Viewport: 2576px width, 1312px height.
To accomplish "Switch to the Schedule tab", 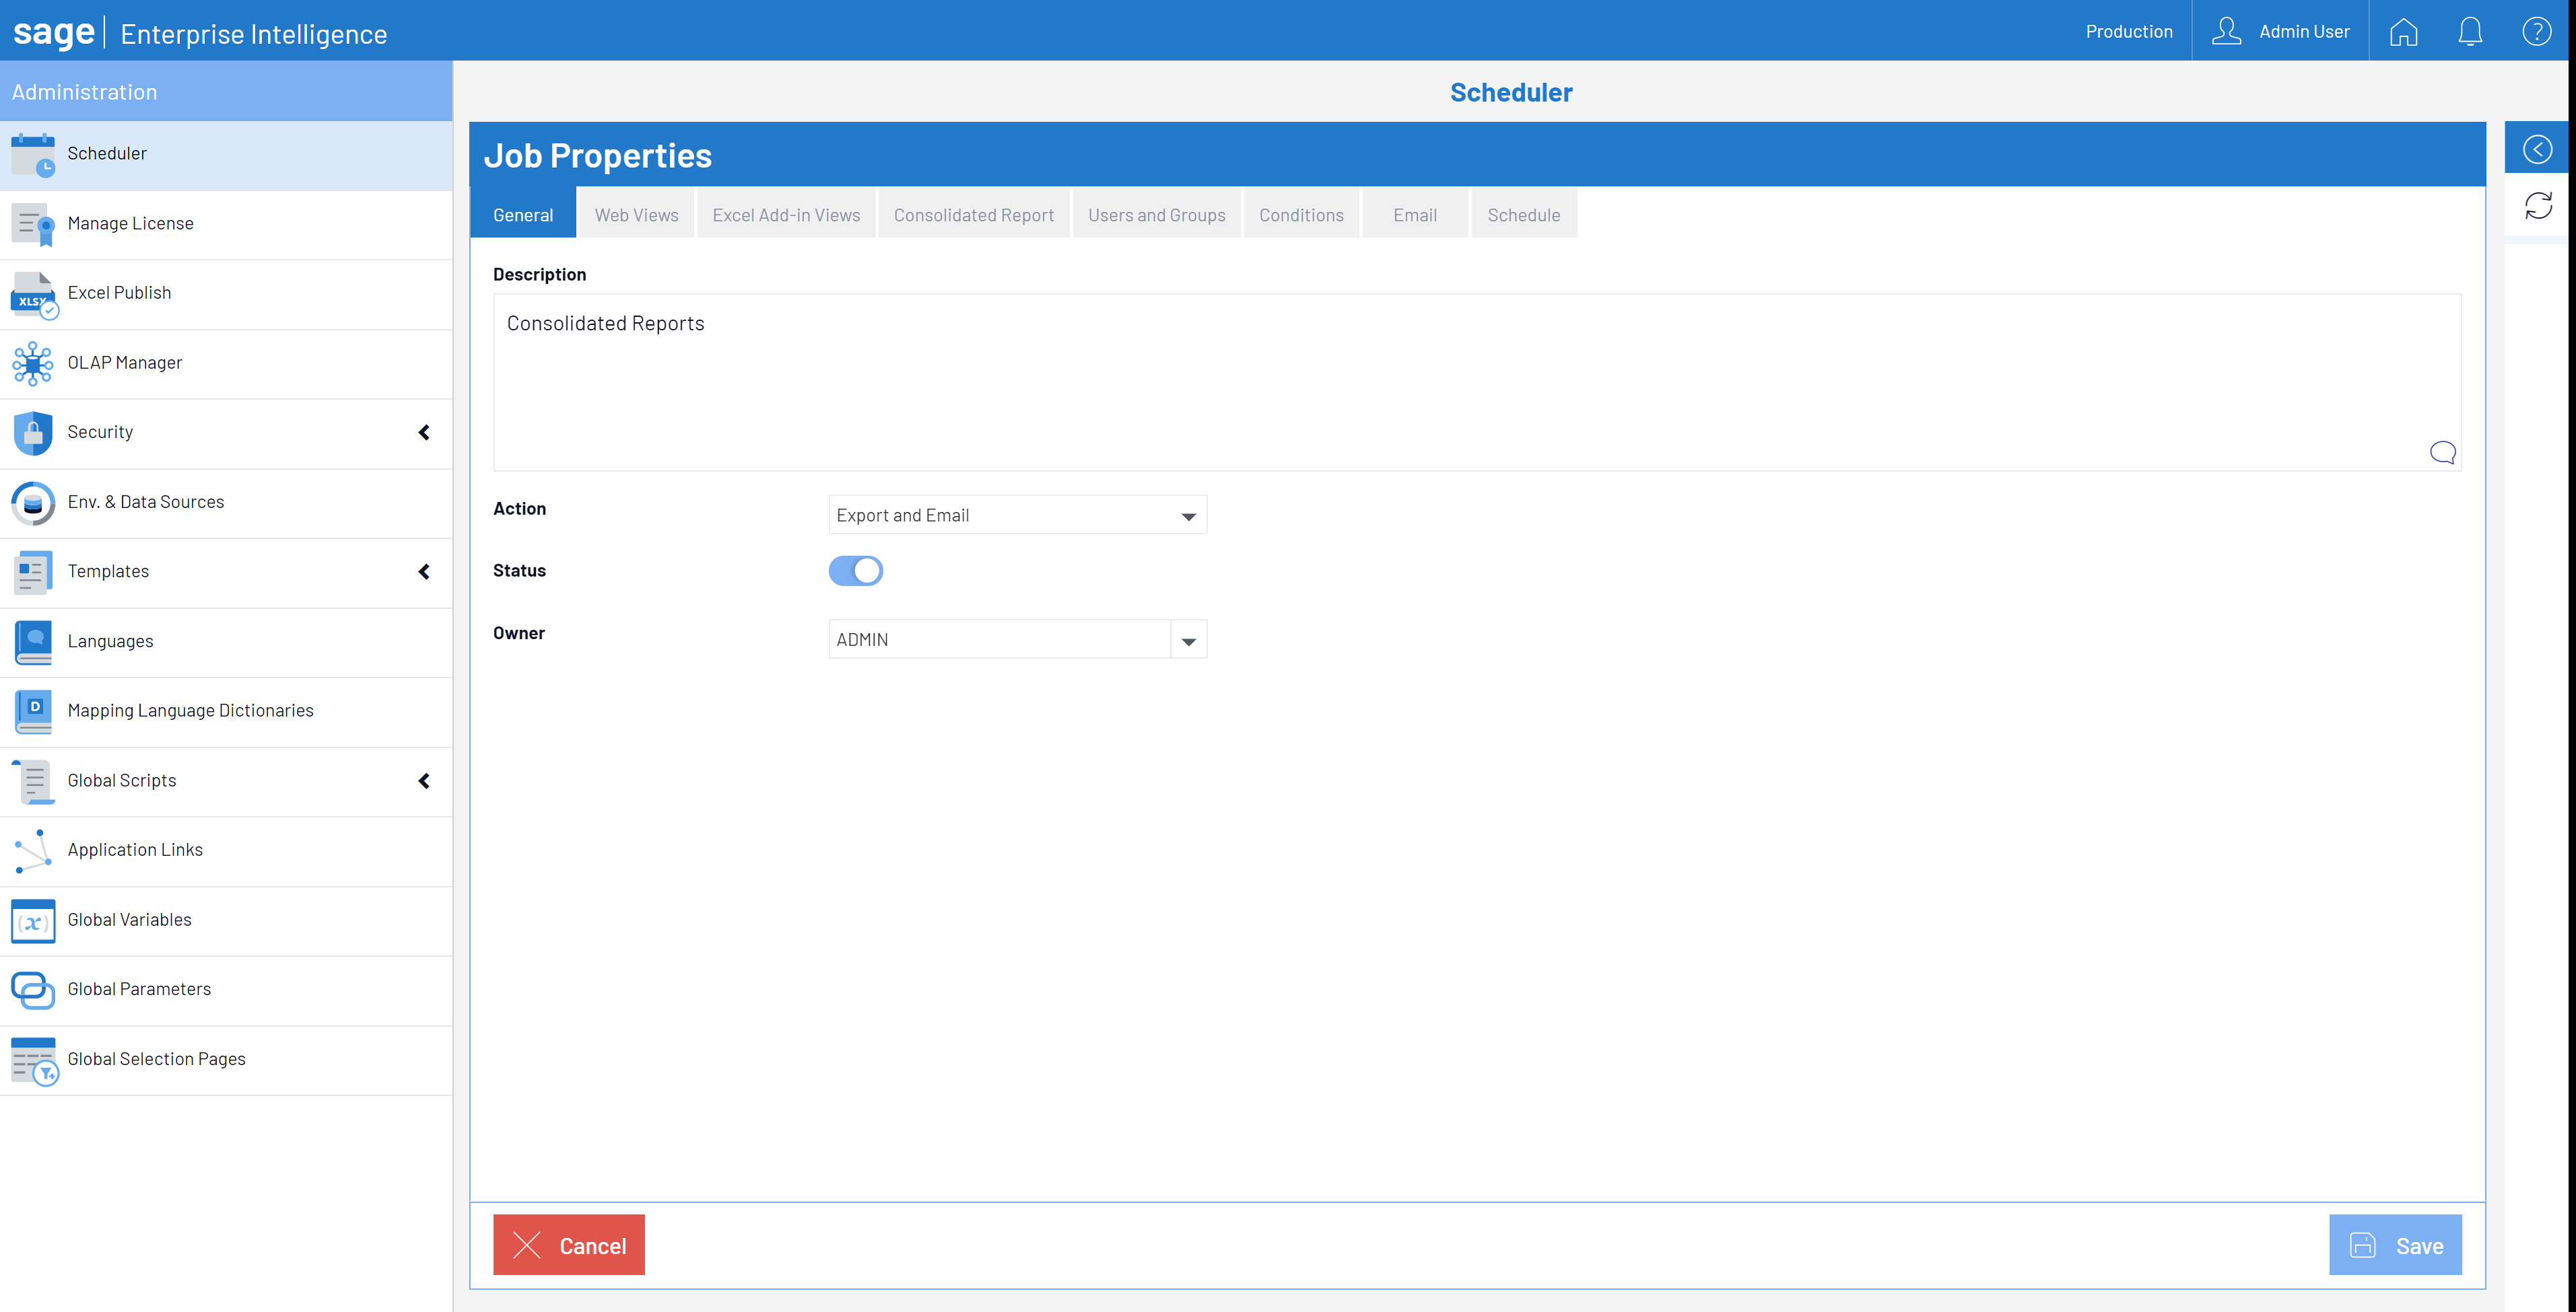I will [x=1523, y=215].
